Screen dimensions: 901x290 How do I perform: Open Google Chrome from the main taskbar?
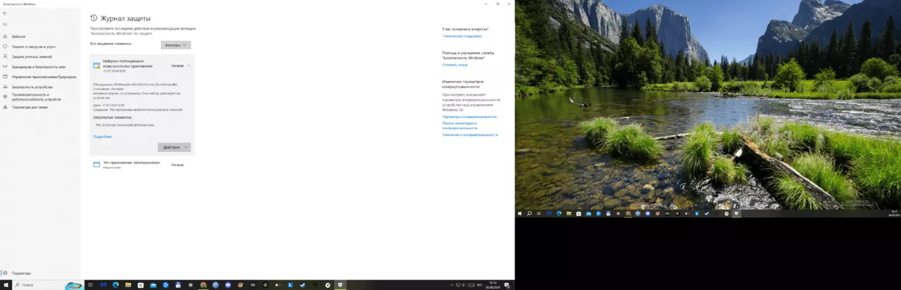pyautogui.click(x=203, y=285)
